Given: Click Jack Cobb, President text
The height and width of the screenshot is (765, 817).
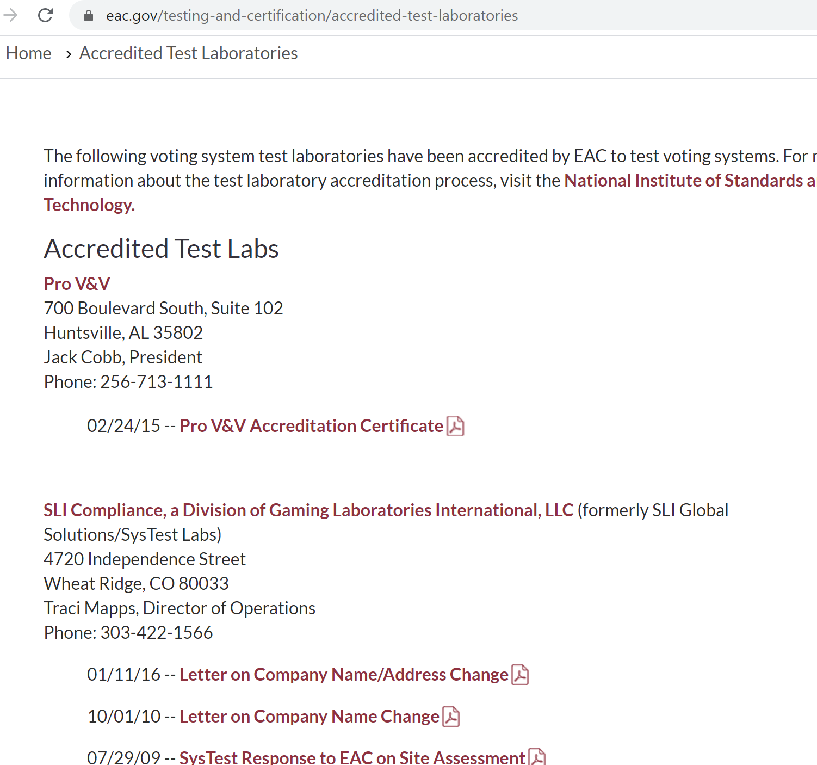Looking at the screenshot, I should click(x=123, y=357).
